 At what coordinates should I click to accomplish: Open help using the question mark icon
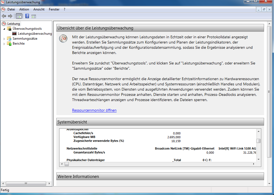pyautogui.click(x=27, y=16)
